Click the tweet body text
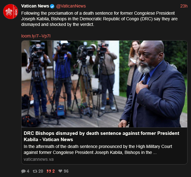191x177 pixels. pos(99,19)
